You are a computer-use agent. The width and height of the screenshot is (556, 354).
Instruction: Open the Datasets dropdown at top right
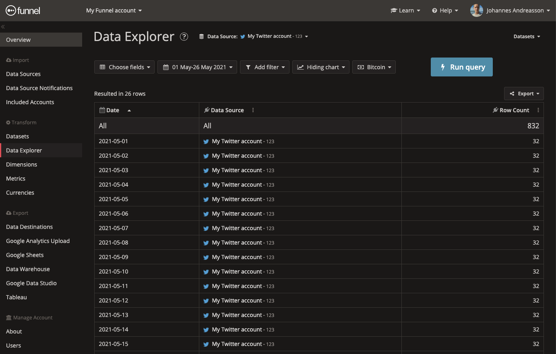[x=527, y=37]
